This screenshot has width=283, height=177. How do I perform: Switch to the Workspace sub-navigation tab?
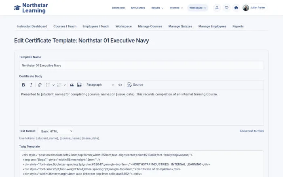[x=123, y=26]
